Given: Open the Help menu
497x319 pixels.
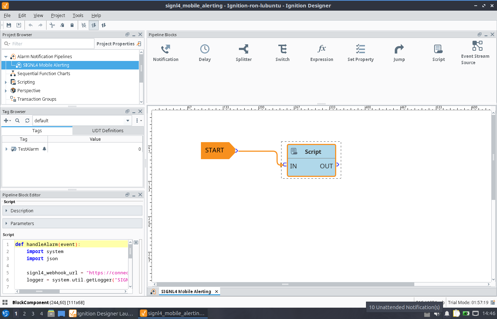Looking at the screenshot, I should click(x=96, y=16).
